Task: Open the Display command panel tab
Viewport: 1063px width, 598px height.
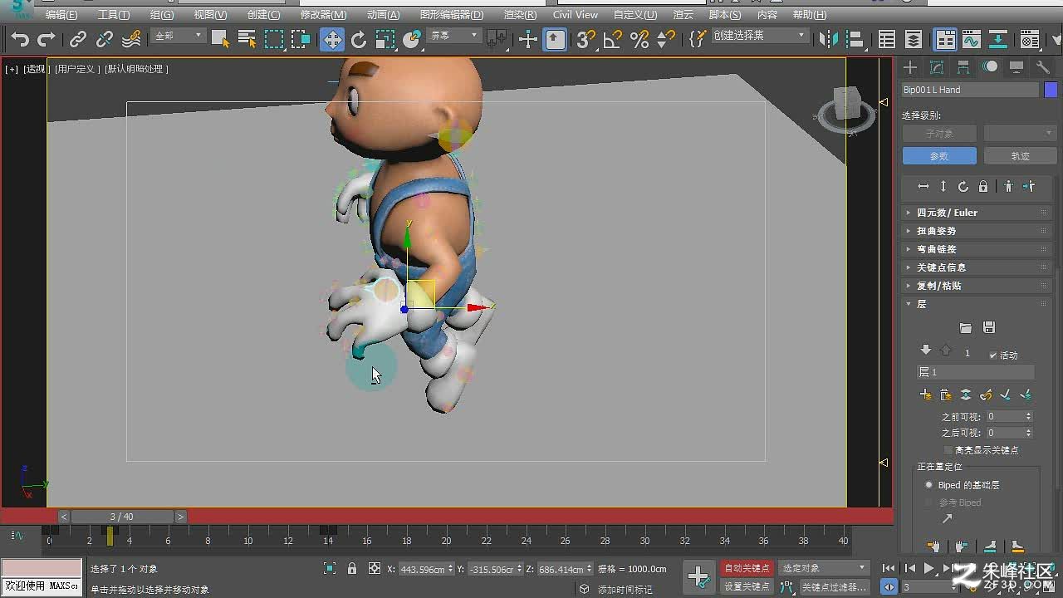Action: (1016, 67)
